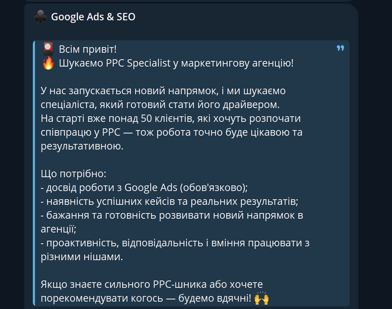
Task: Click the fire emoji before "Шукаємо PPC Specialist"
Action: 48,63
